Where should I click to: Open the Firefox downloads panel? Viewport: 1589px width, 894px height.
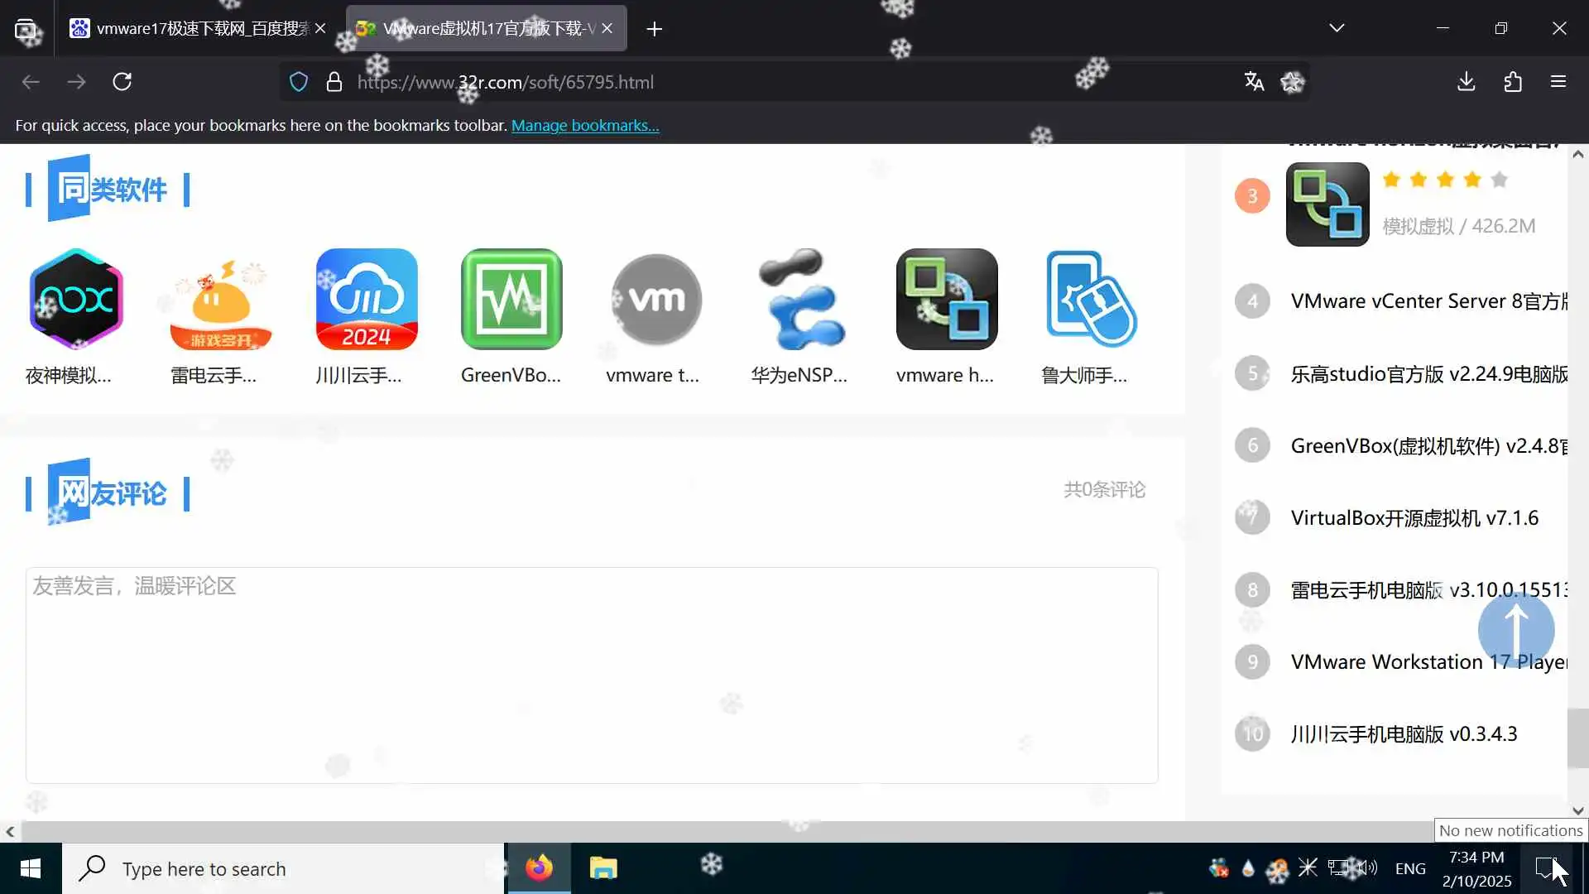tap(1466, 81)
